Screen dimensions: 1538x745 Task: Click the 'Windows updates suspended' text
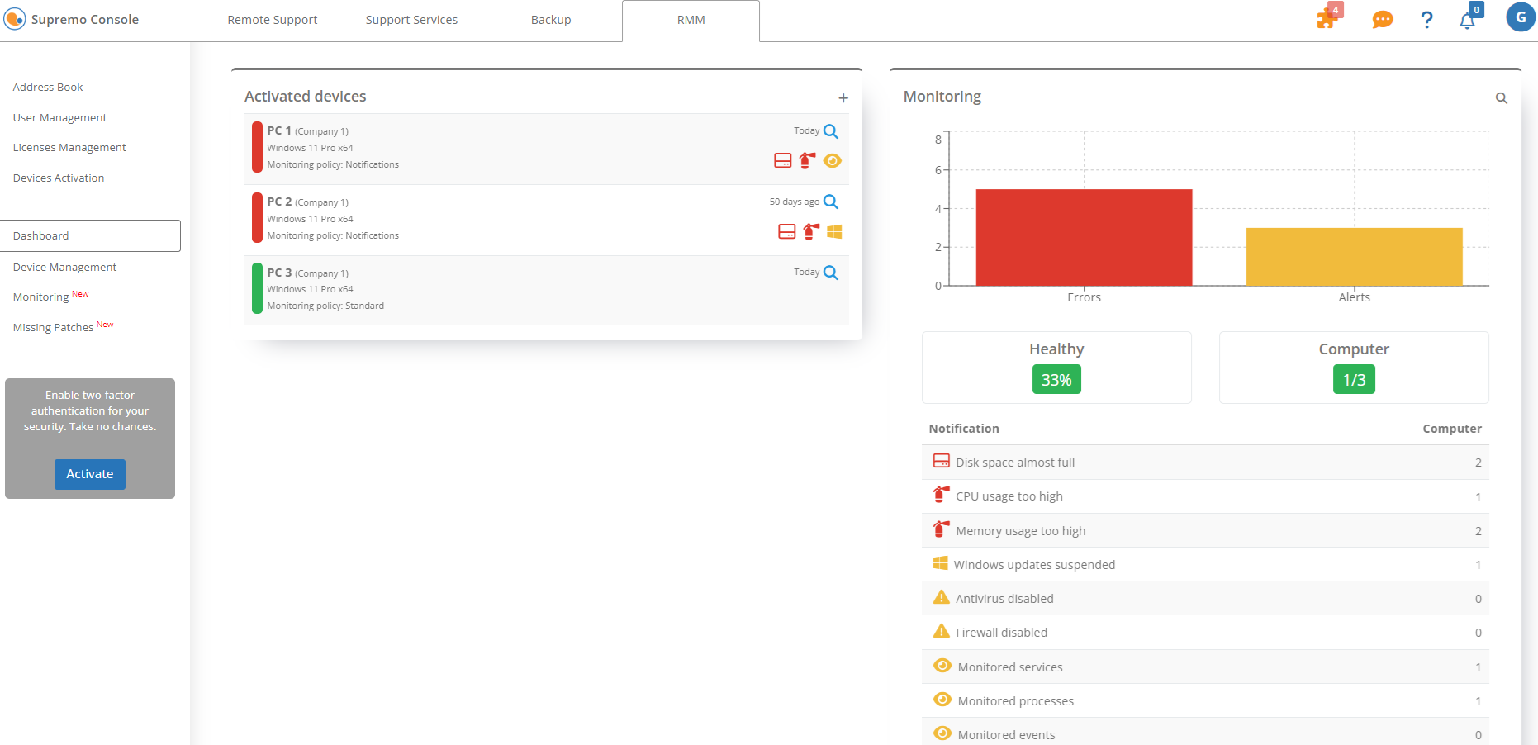click(x=1034, y=565)
